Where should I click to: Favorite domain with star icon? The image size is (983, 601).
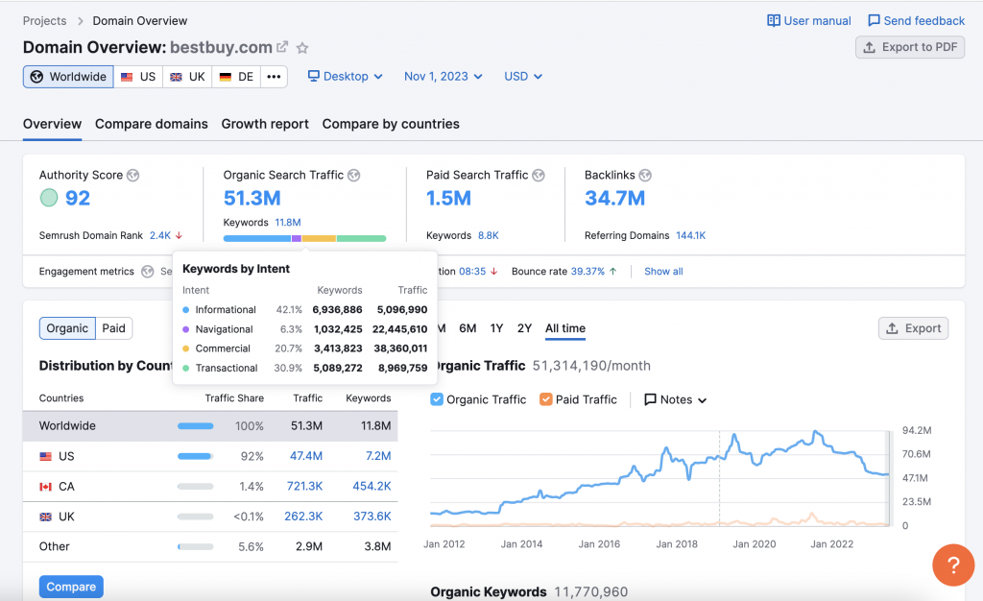click(302, 48)
